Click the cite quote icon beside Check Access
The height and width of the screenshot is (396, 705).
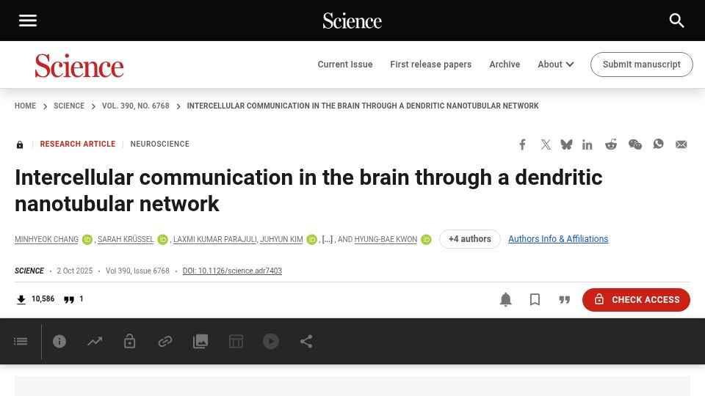(564, 299)
